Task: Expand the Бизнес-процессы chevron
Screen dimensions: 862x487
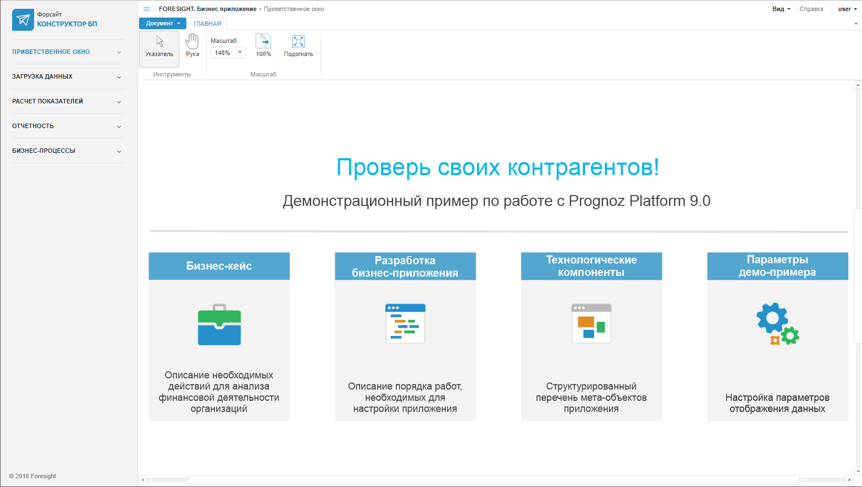Action: (x=119, y=151)
